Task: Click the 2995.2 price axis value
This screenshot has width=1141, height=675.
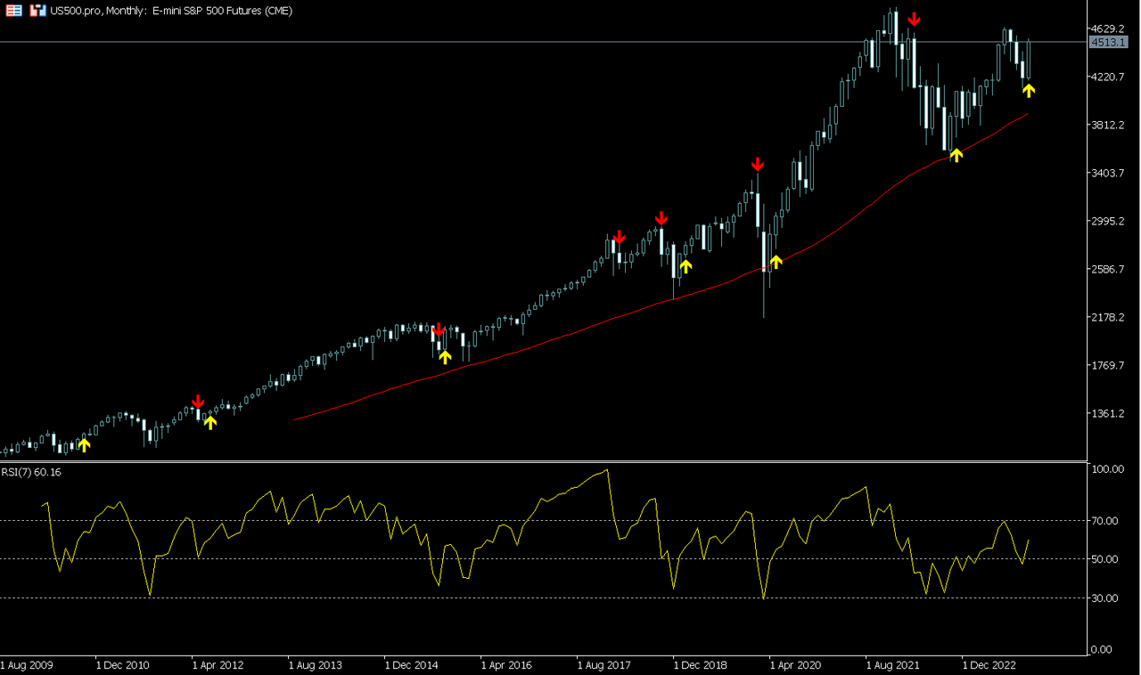Action: (x=1109, y=221)
